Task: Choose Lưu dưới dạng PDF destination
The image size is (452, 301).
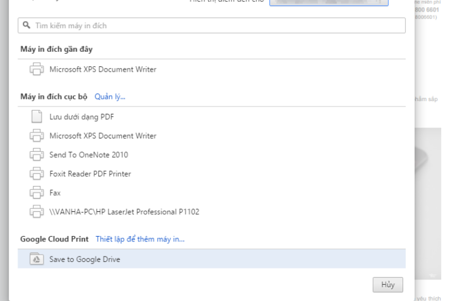Action: click(x=212, y=117)
